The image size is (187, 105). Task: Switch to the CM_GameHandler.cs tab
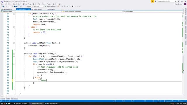[6, 9]
